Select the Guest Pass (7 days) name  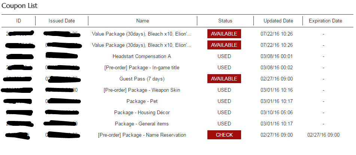pyautogui.click(x=142, y=79)
